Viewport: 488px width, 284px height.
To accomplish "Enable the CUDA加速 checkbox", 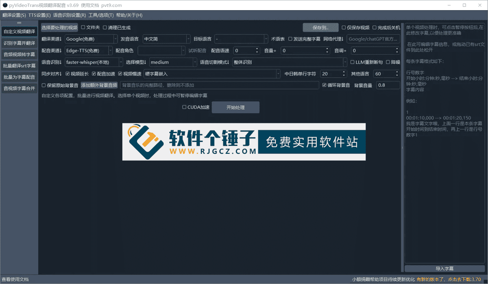I will click(184, 107).
